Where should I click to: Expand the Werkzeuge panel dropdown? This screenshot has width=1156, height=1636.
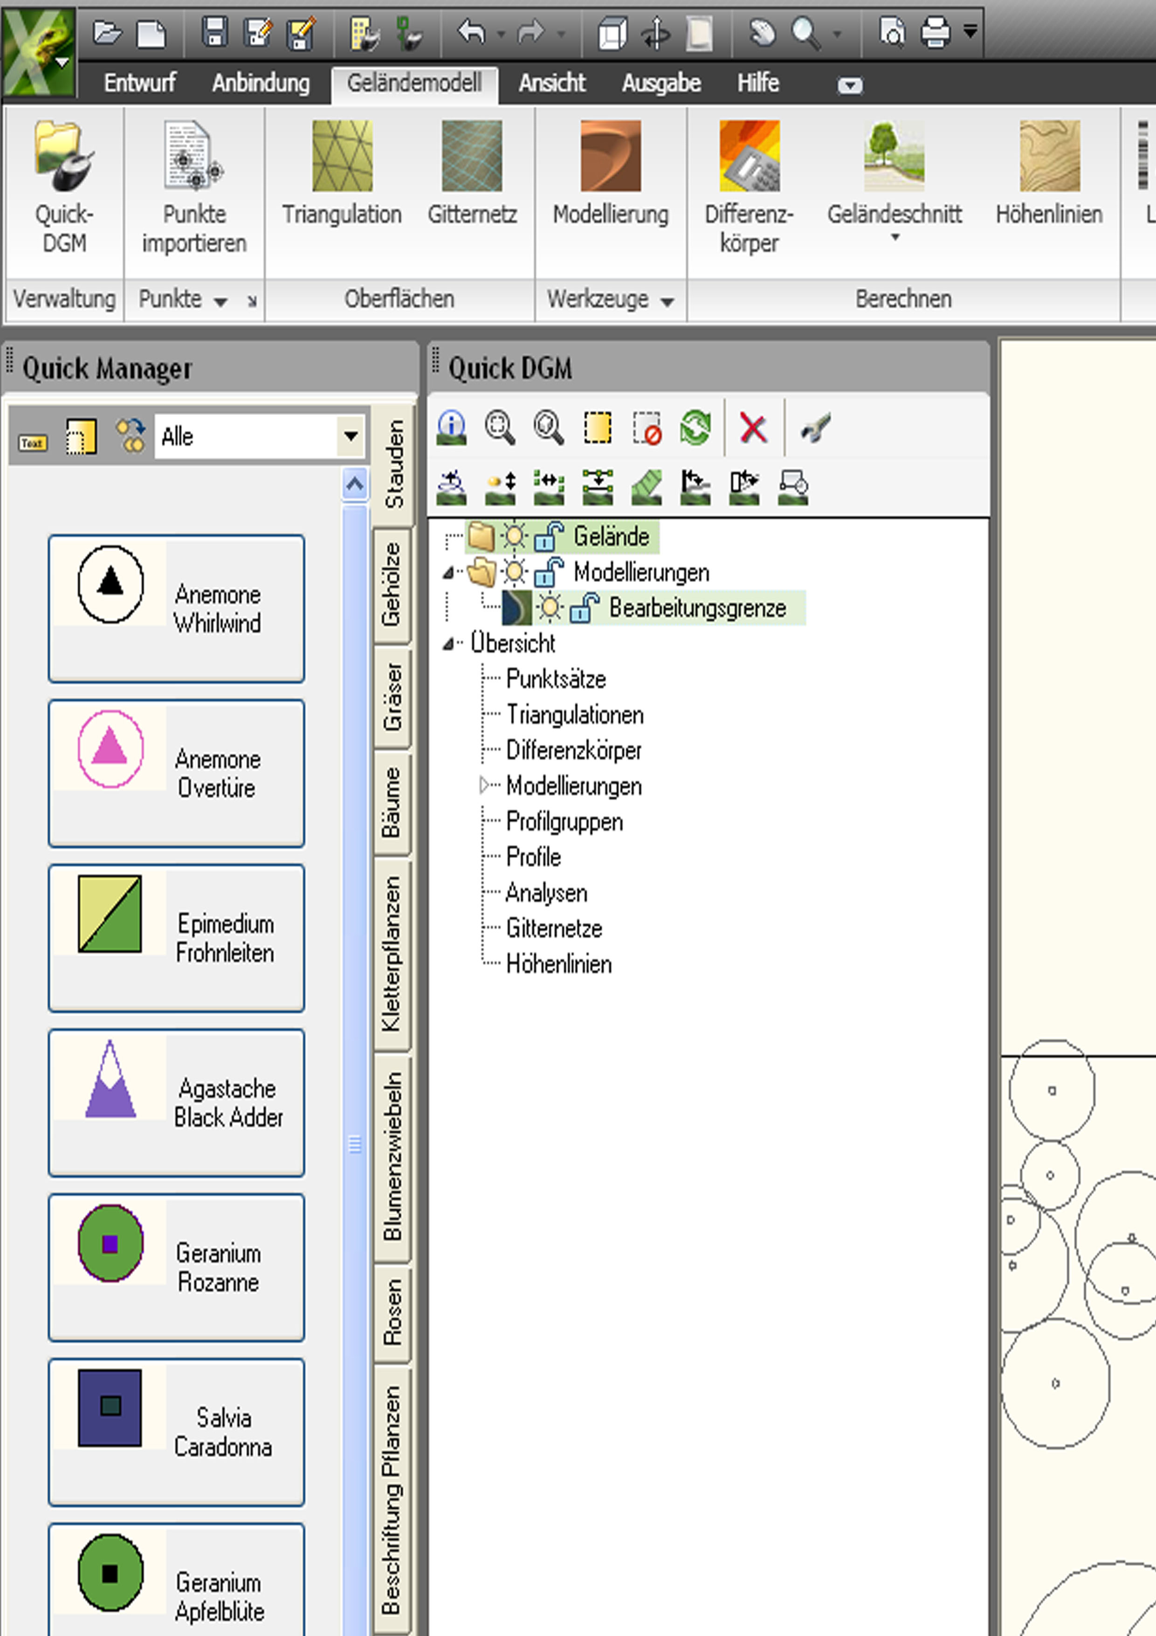click(667, 302)
